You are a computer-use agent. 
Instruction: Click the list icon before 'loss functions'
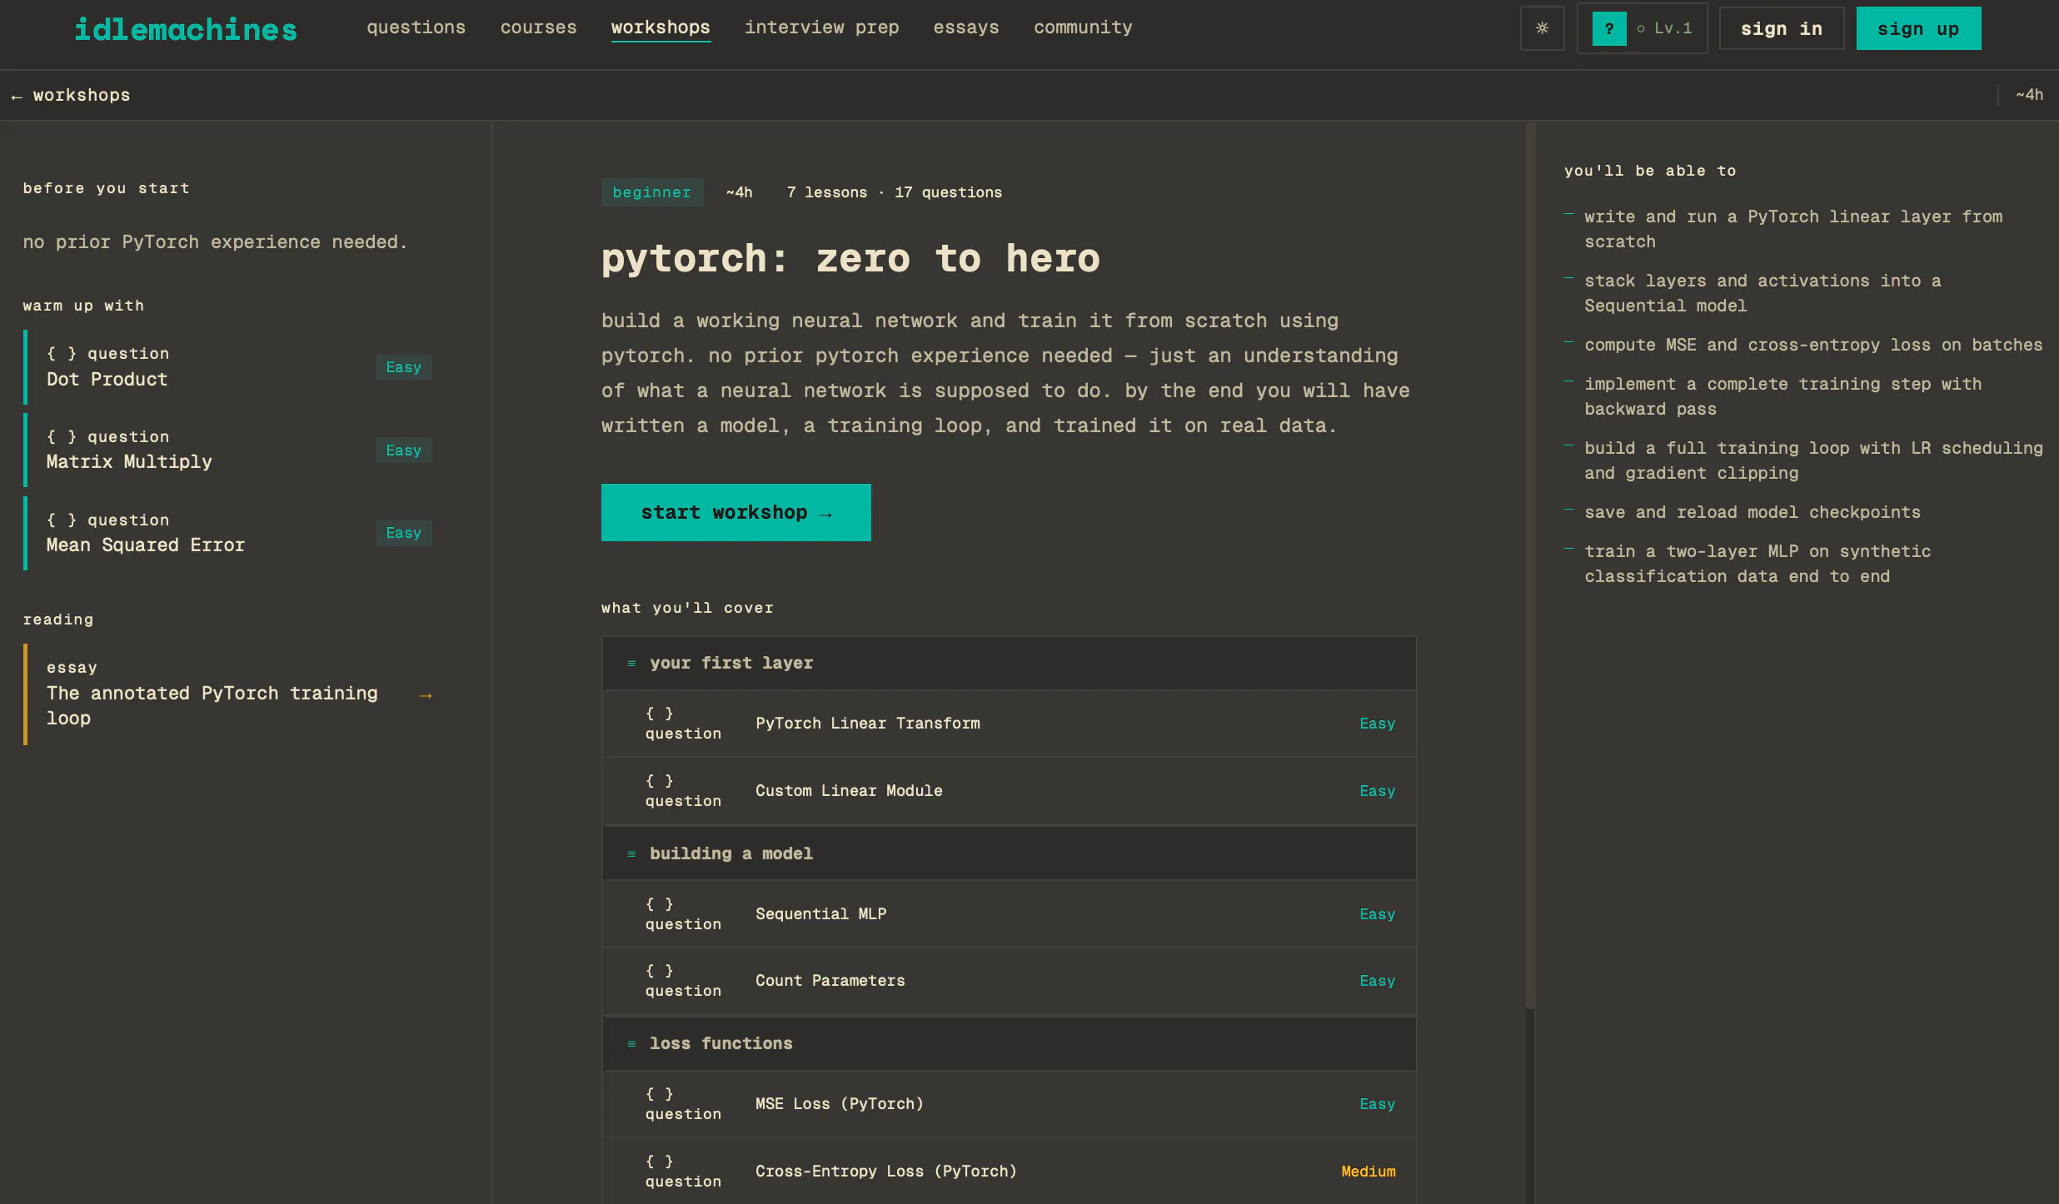(x=631, y=1044)
